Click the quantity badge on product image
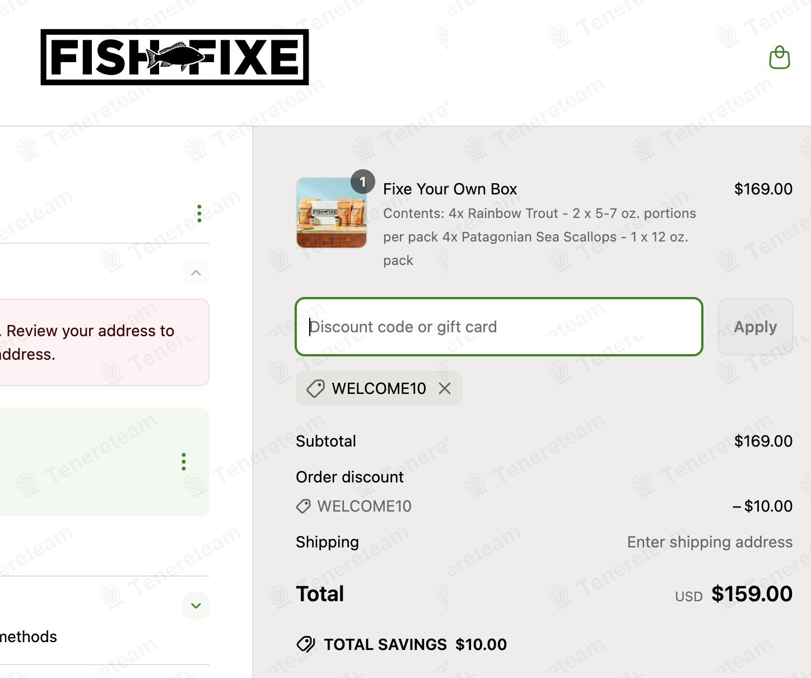This screenshot has height=678, width=811. 363,182
